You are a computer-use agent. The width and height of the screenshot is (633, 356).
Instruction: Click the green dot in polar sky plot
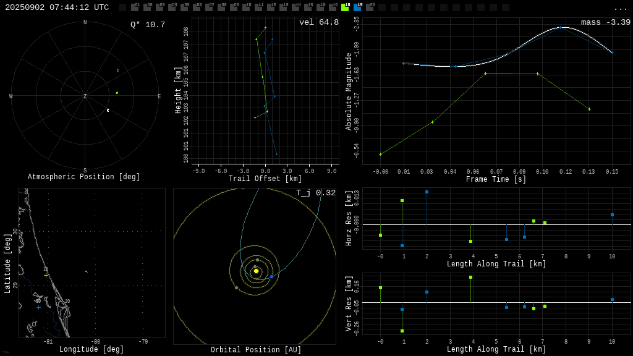(117, 93)
